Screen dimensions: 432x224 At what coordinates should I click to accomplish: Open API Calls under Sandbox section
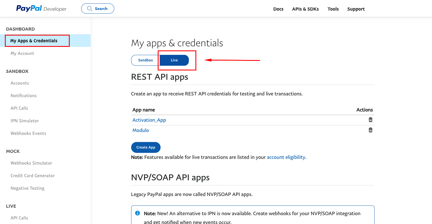pyautogui.click(x=19, y=108)
